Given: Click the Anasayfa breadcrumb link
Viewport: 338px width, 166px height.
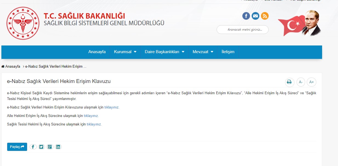Looking at the screenshot, I should [x=13, y=67].
